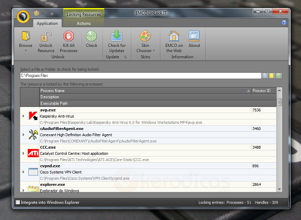Switch to the Application tab

click(47, 23)
